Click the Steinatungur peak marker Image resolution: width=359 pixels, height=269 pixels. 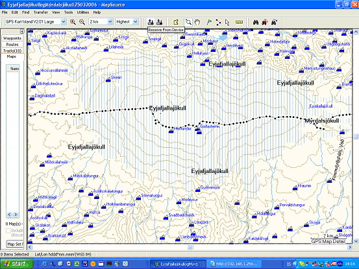[x=138, y=198]
